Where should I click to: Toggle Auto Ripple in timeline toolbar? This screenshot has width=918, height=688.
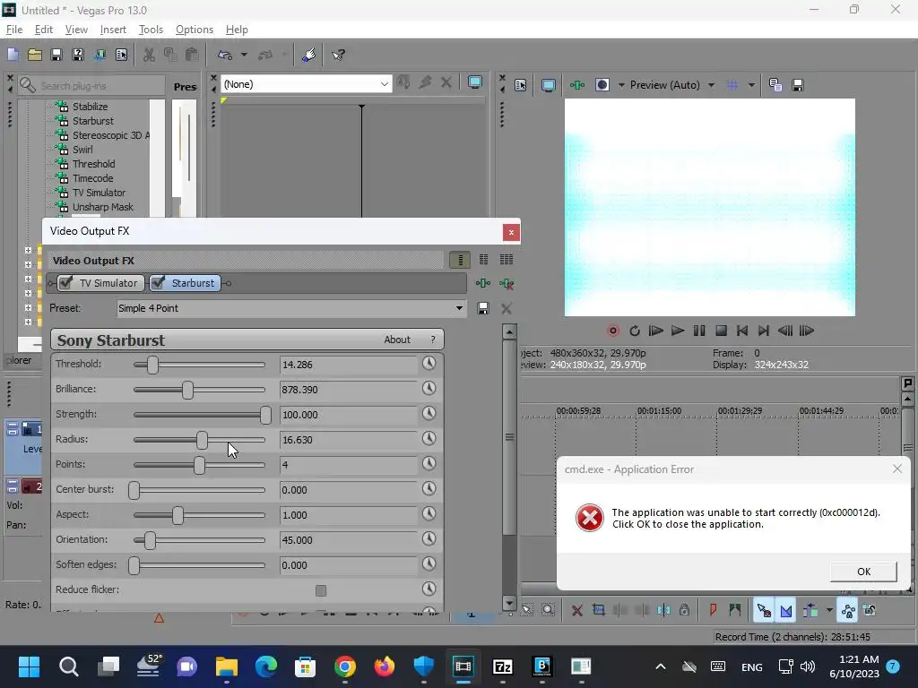coord(810,611)
